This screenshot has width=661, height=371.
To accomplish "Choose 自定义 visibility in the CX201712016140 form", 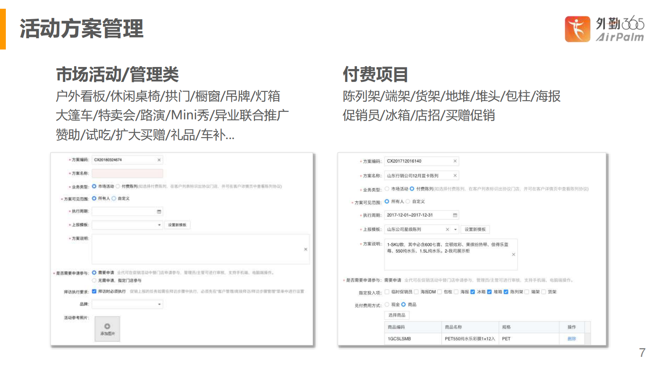I will coord(408,201).
